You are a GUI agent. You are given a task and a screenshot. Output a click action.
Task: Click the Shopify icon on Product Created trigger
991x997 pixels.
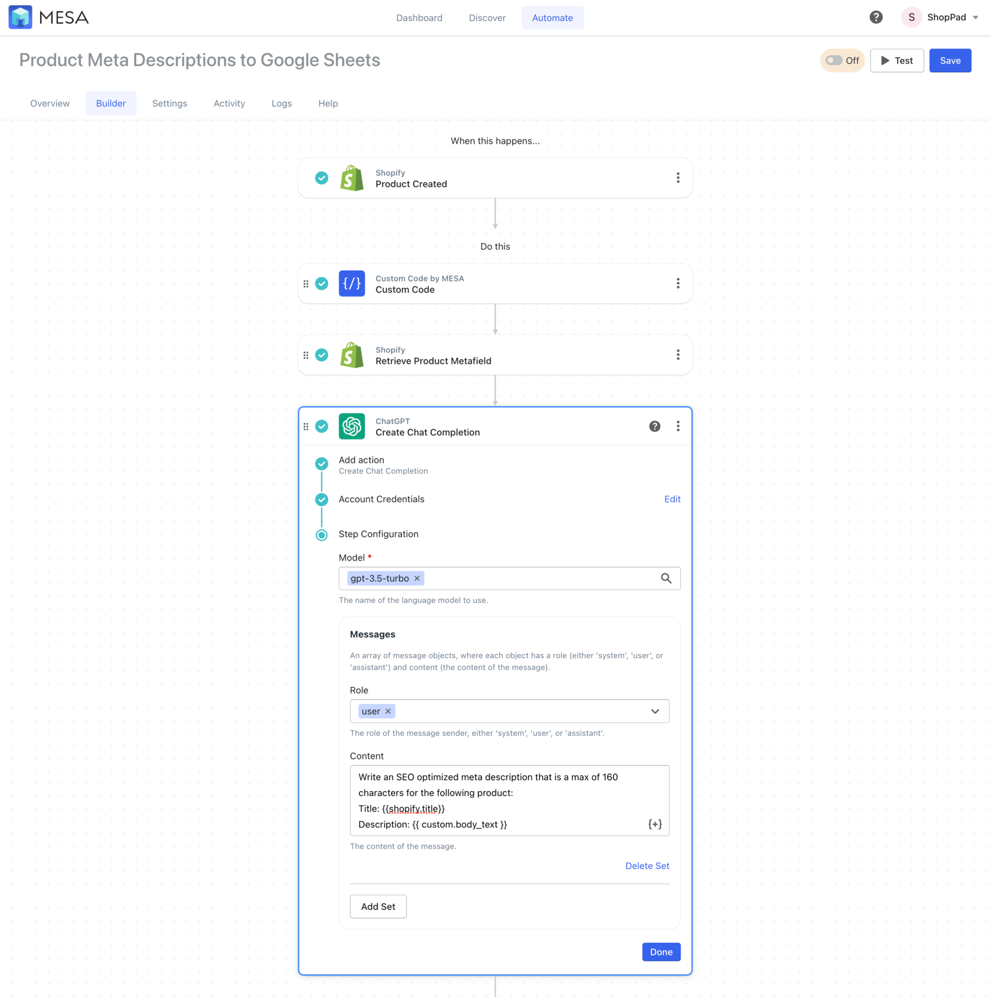pyautogui.click(x=351, y=178)
